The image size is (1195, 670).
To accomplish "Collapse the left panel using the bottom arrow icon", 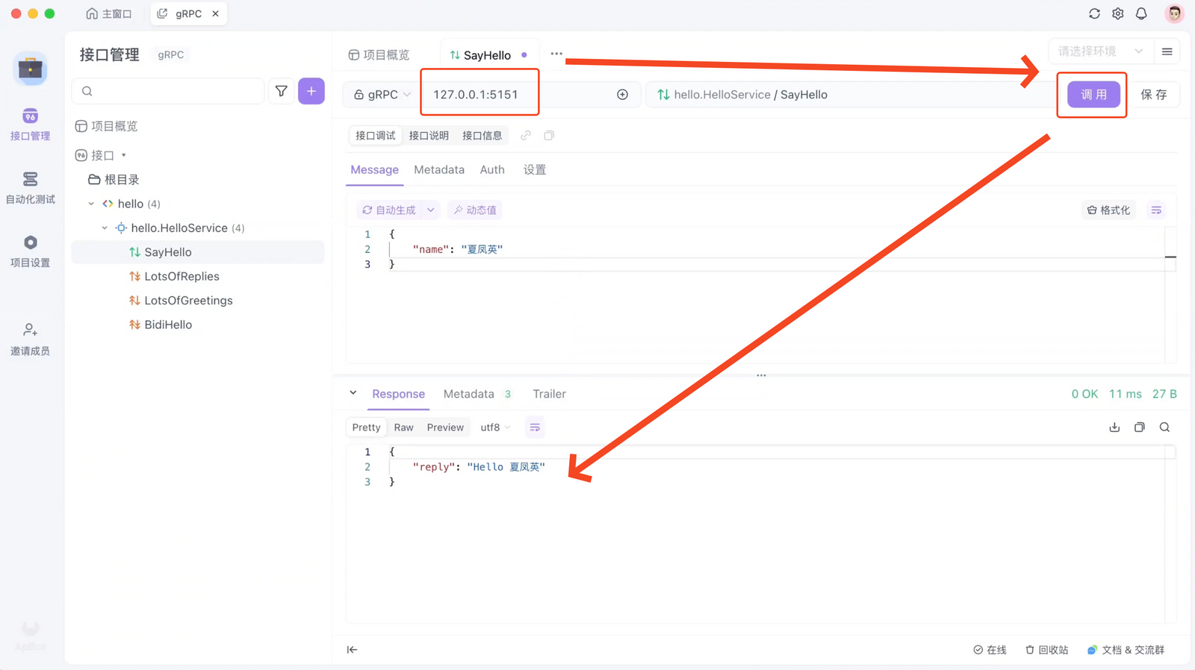I will [x=352, y=650].
